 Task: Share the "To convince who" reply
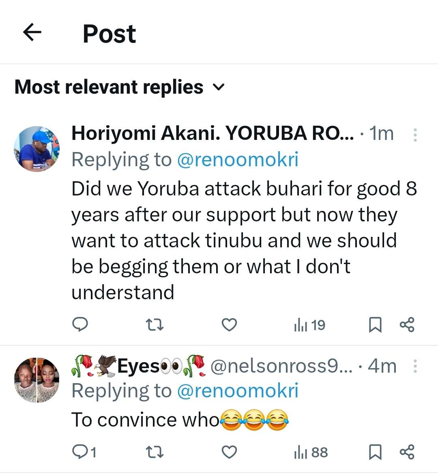point(407,452)
